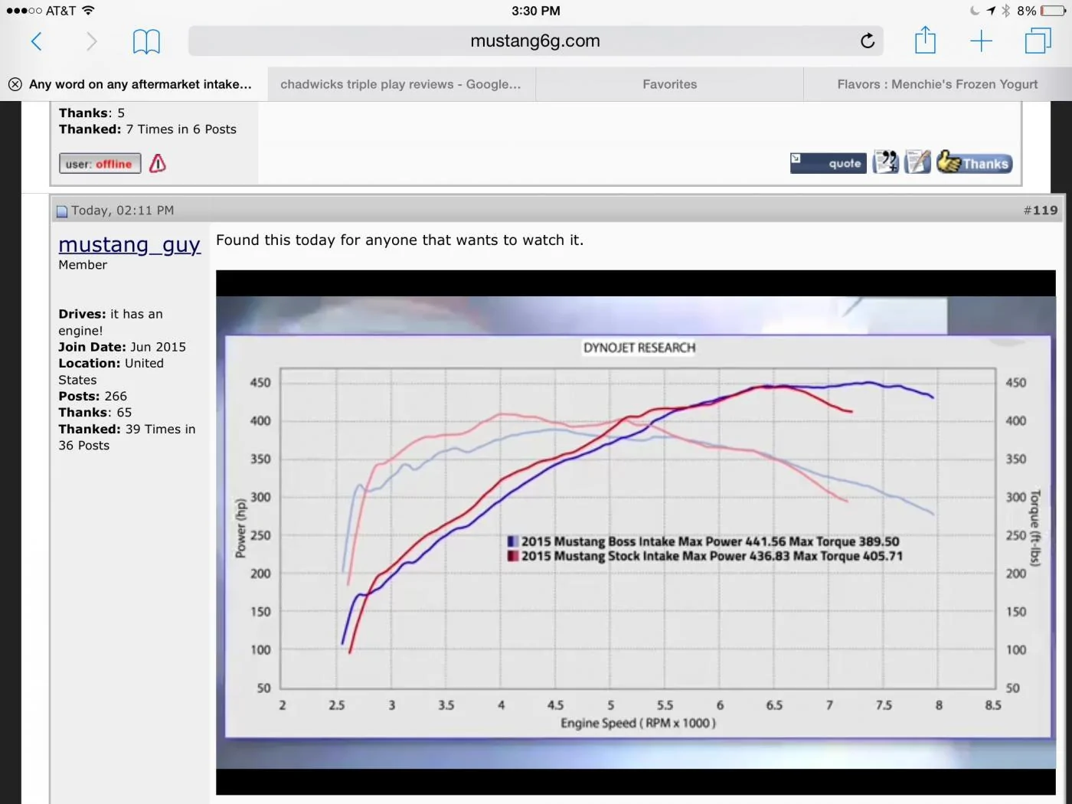Close the 'Any word on any aftermarket intake' tab
The image size is (1072, 804).
point(15,84)
